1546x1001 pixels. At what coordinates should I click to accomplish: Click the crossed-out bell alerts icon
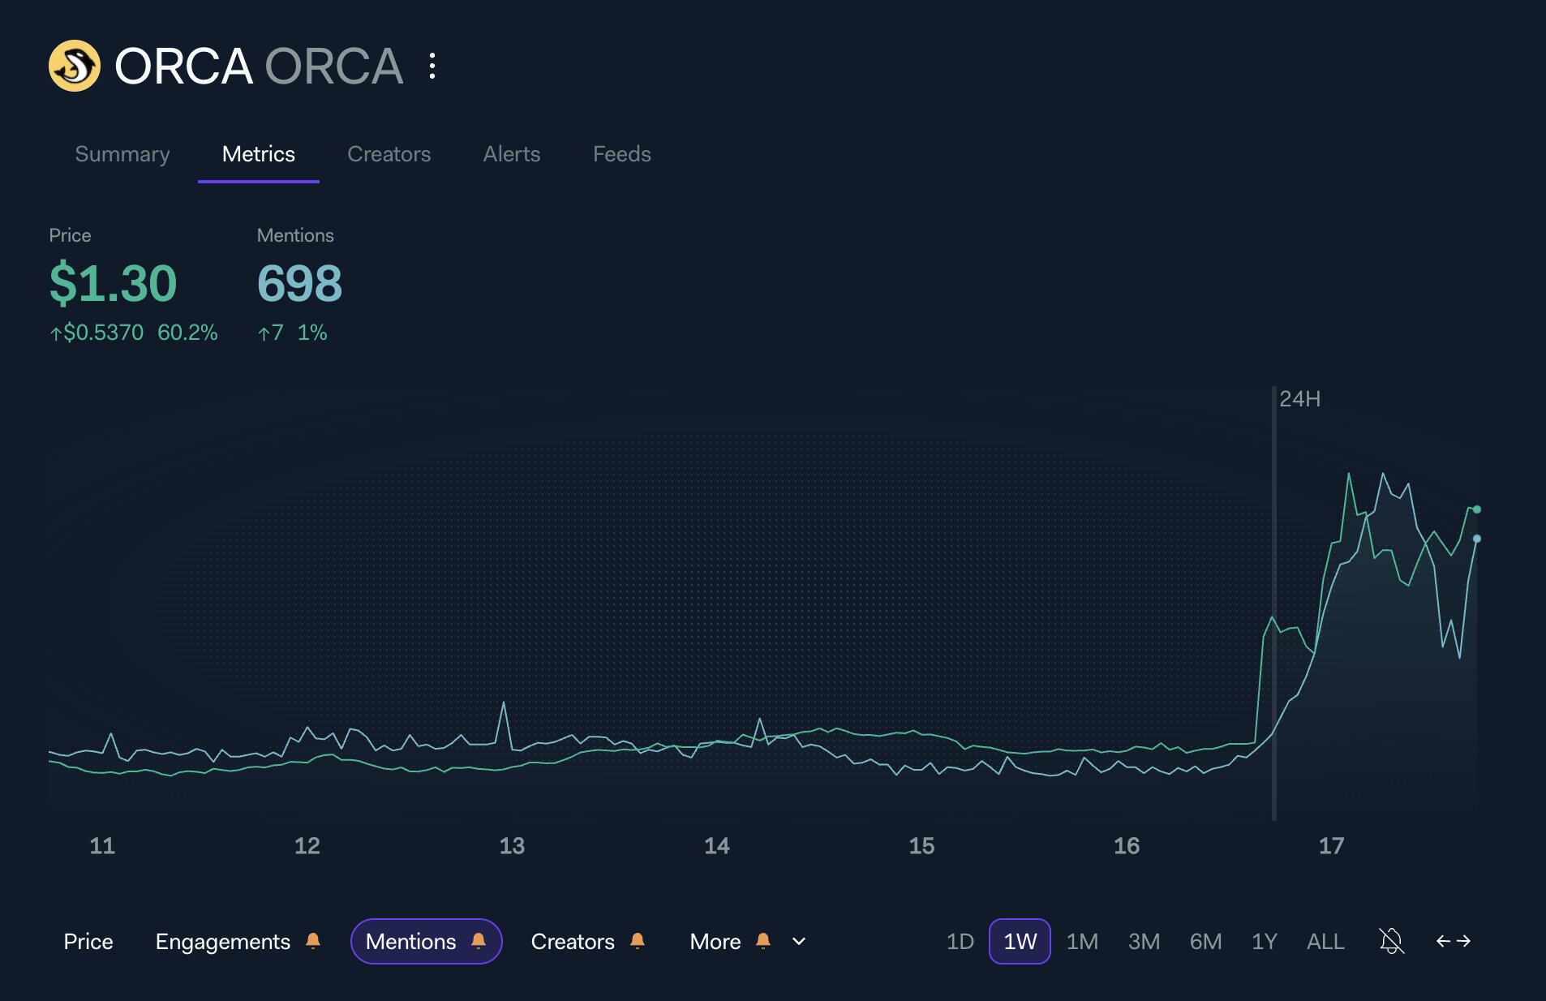click(1391, 941)
